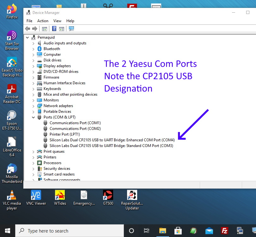Open the Action menu
The image size is (256, 237).
(x=43, y=21)
